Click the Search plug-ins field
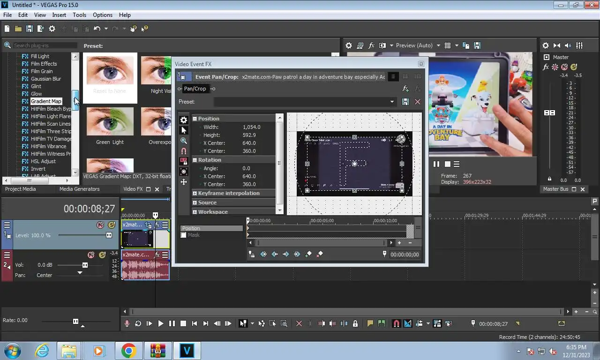 tap(45, 45)
